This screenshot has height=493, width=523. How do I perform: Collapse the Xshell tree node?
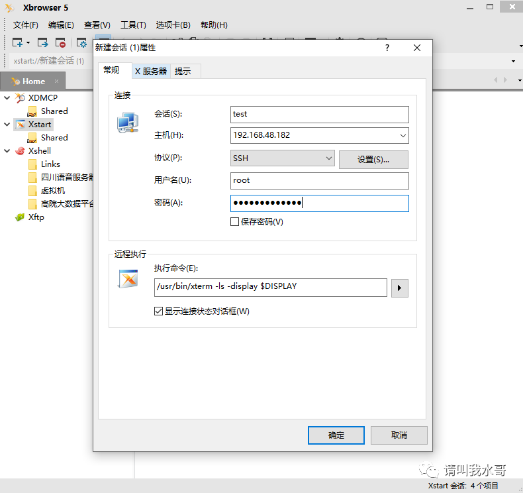7,151
